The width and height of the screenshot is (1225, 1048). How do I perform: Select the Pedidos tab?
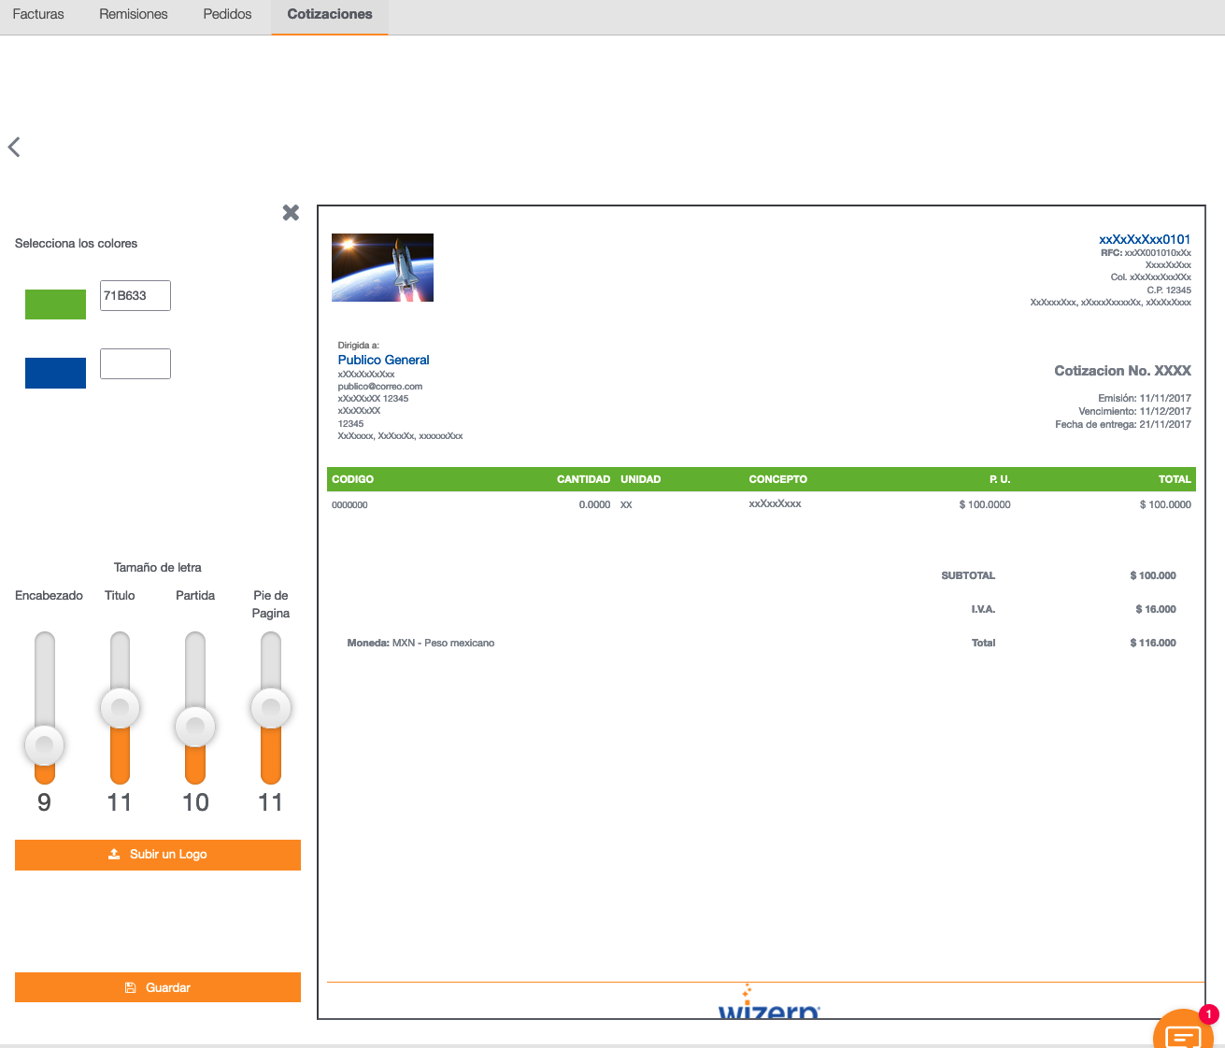[x=227, y=14]
